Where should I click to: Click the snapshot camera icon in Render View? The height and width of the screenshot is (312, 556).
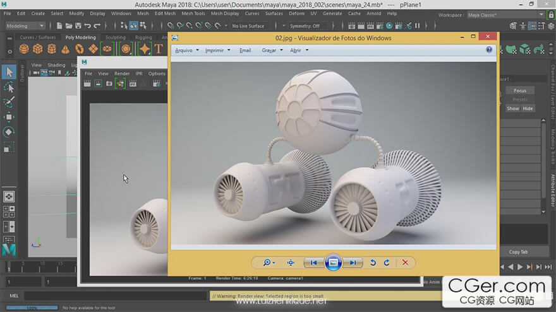[109, 83]
